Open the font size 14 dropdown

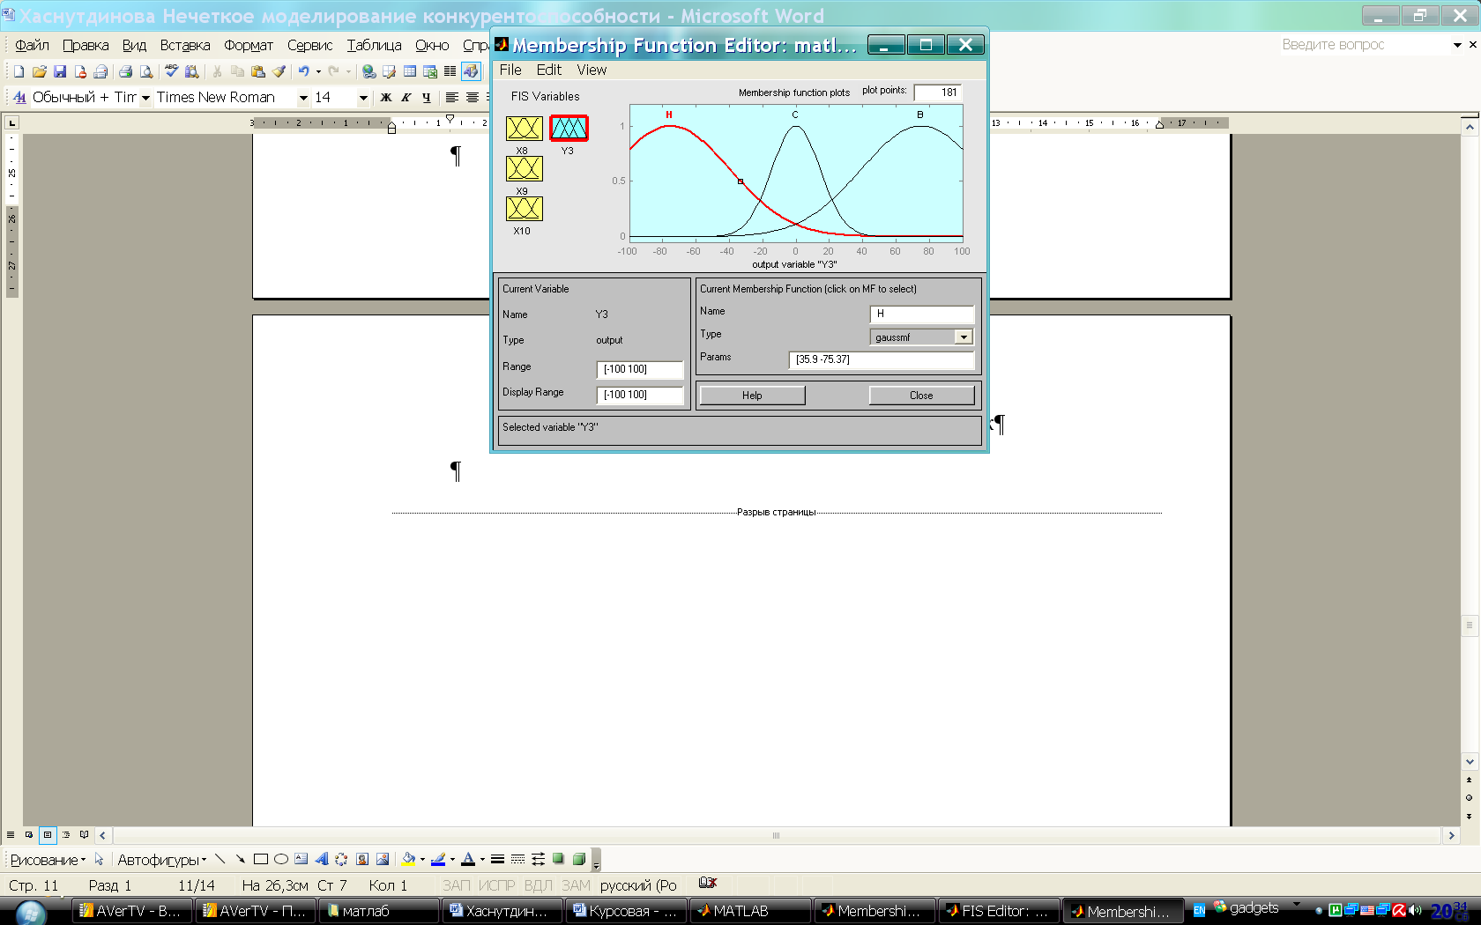[363, 98]
